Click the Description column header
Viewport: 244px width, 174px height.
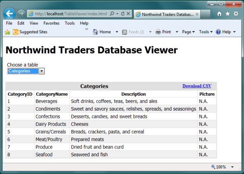coord(134,94)
